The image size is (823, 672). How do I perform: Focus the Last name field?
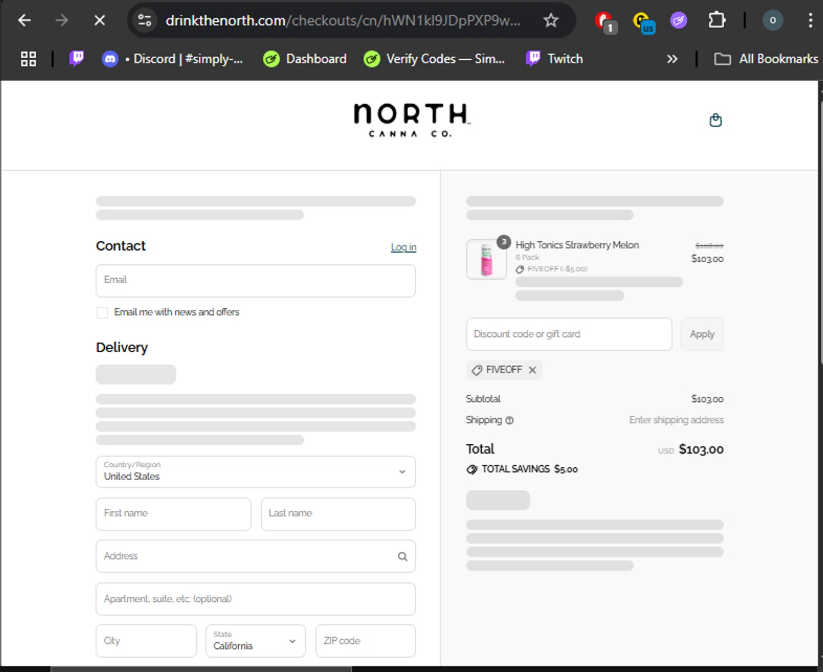(x=339, y=514)
